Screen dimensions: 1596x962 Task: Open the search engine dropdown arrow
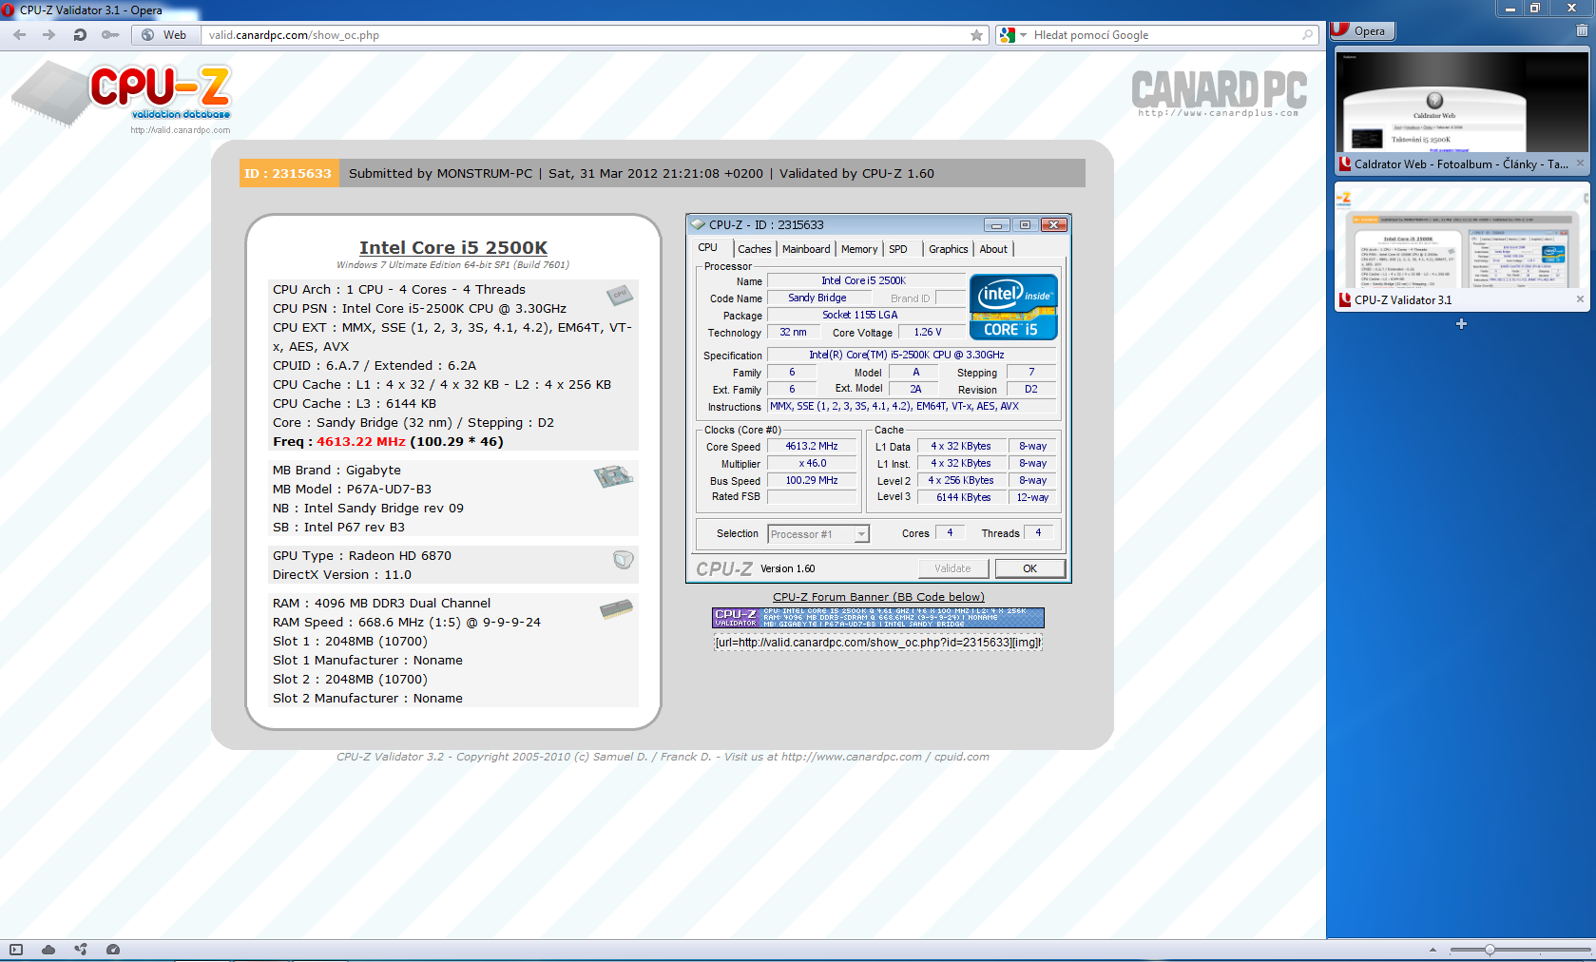click(x=1024, y=35)
